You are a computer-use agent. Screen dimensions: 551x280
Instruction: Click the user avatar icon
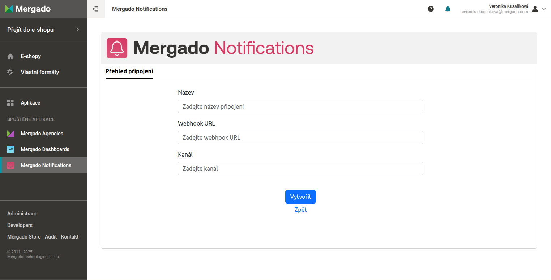pyautogui.click(x=535, y=9)
